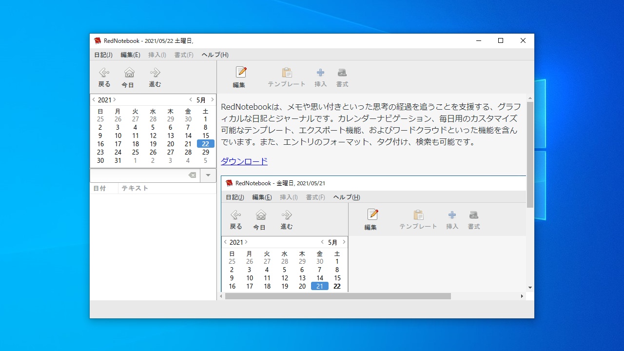Viewport: 624px width, 351px height.
Task: Click the 書式 format icon in toolbar
Action: (x=342, y=73)
